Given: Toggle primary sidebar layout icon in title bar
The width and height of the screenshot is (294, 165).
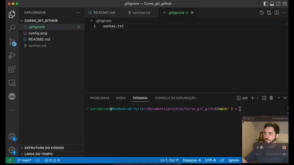Looking at the screenshot, I should coord(266,4).
